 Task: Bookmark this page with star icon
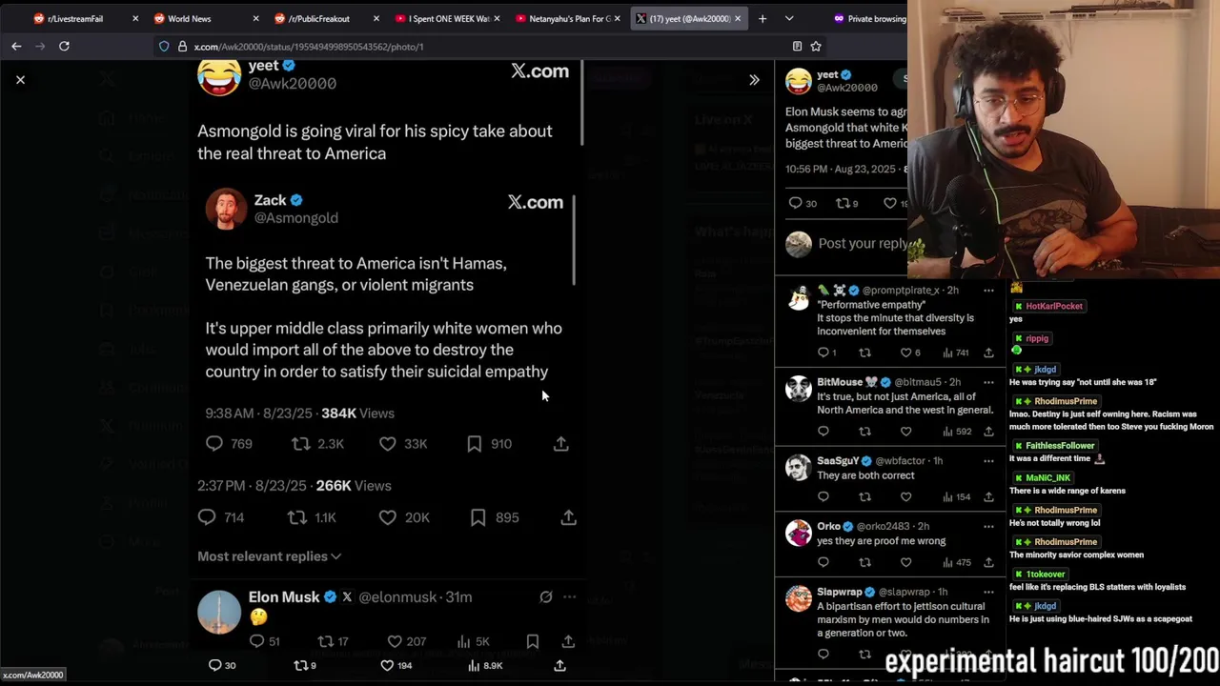pos(816,46)
